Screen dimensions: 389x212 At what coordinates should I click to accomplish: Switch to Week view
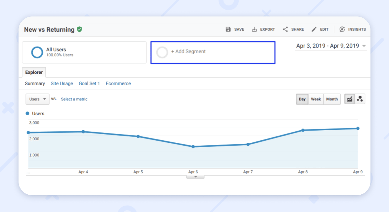315,99
